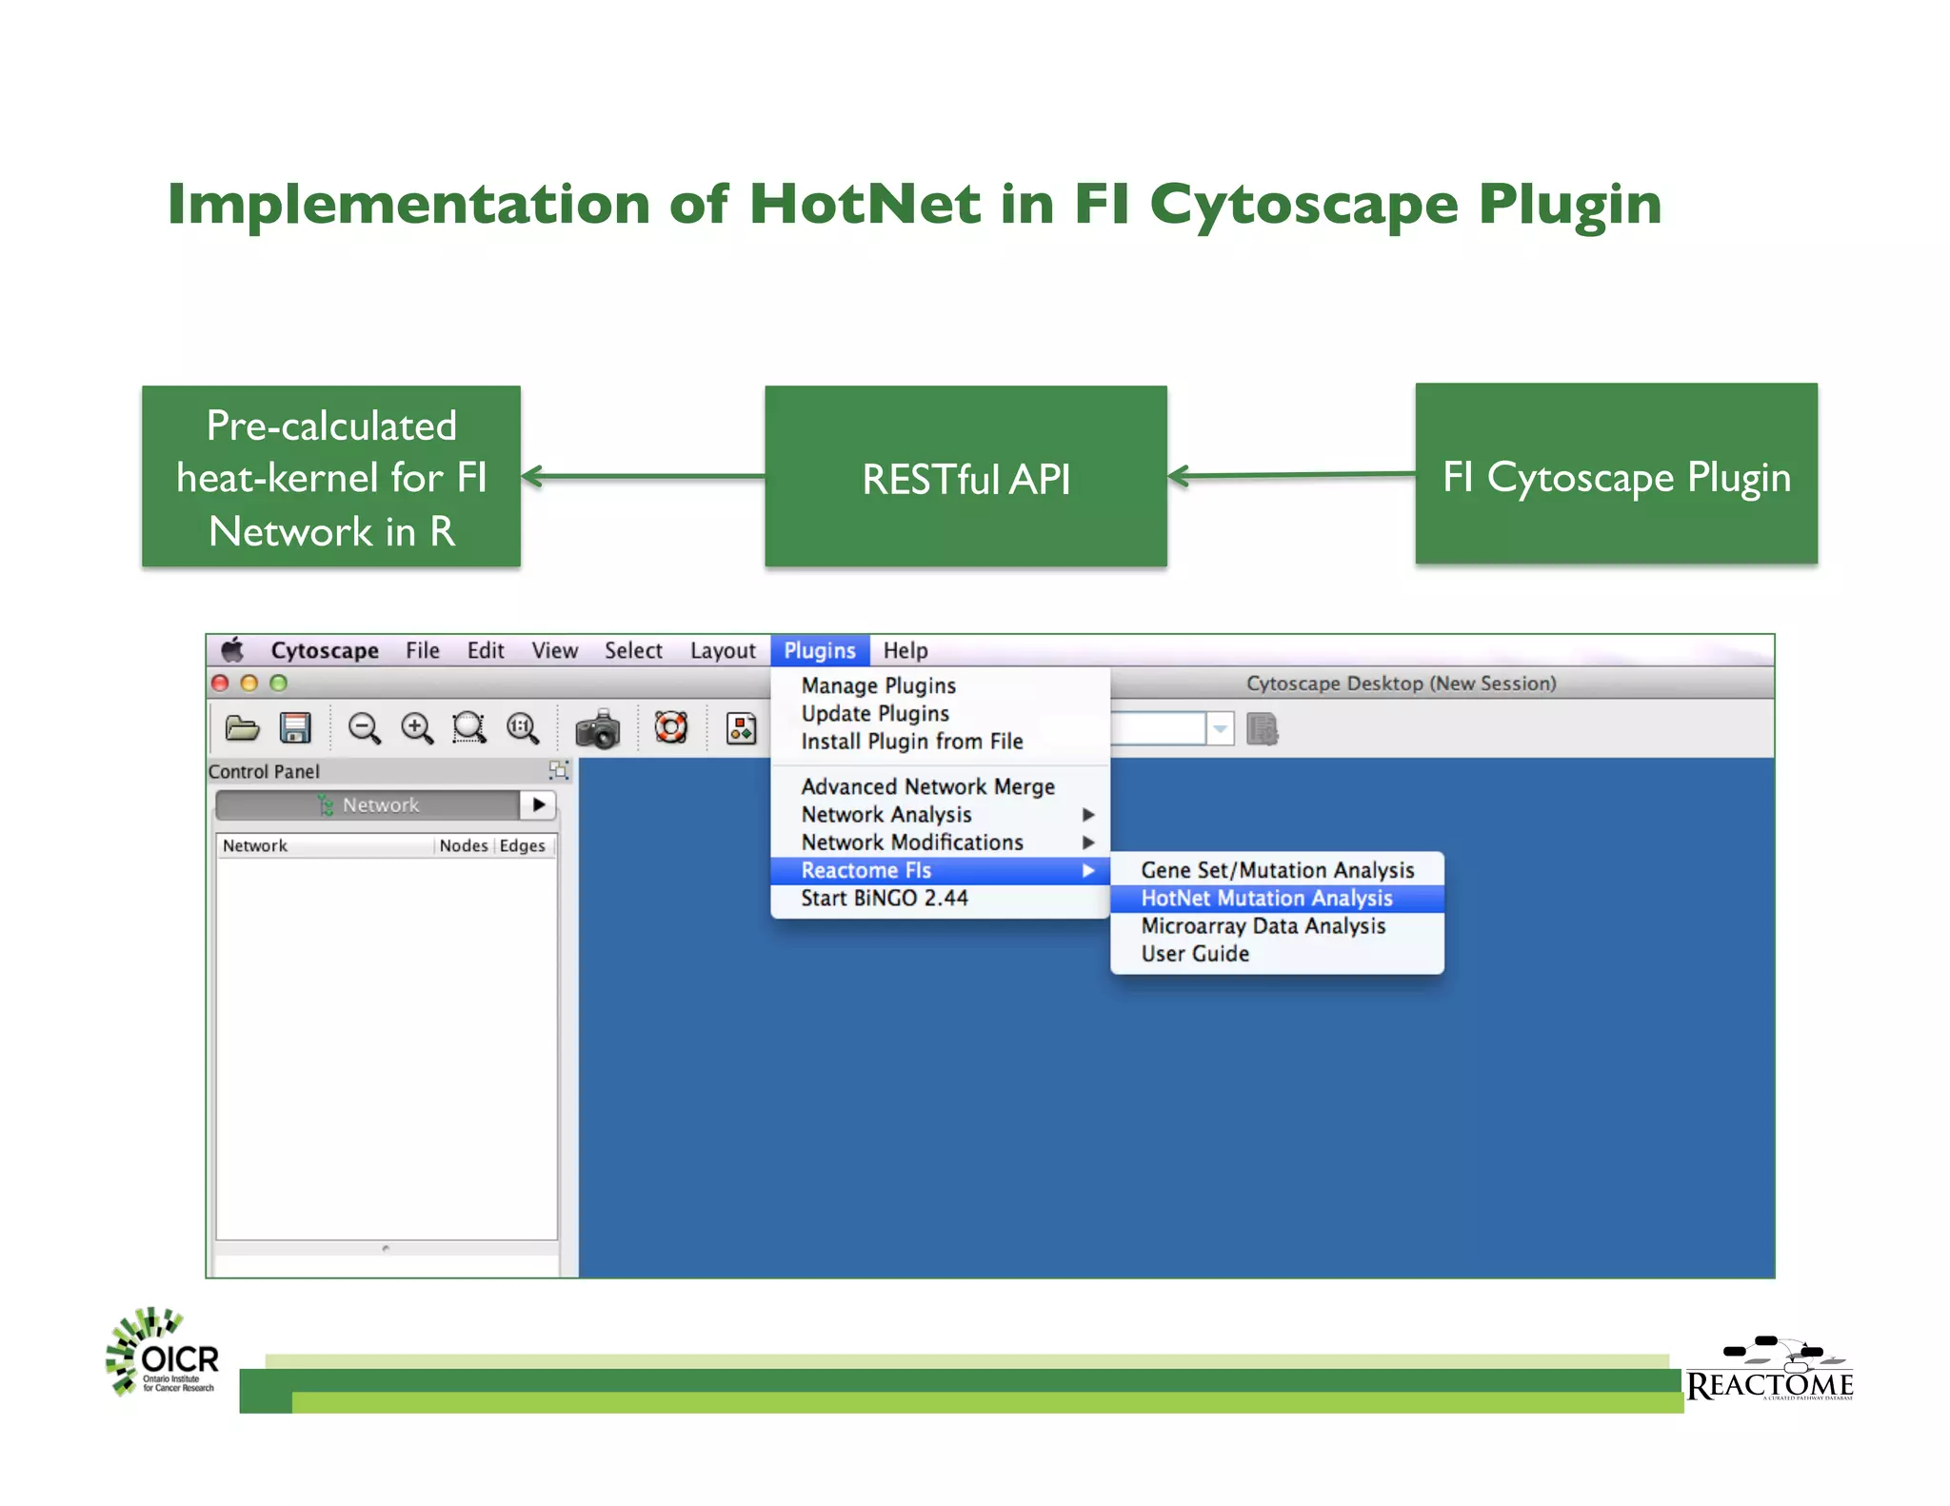Select HotNet Mutation Analysis
Image resolution: width=1950 pixels, height=1506 pixels.
pyautogui.click(x=1277, y=899)
